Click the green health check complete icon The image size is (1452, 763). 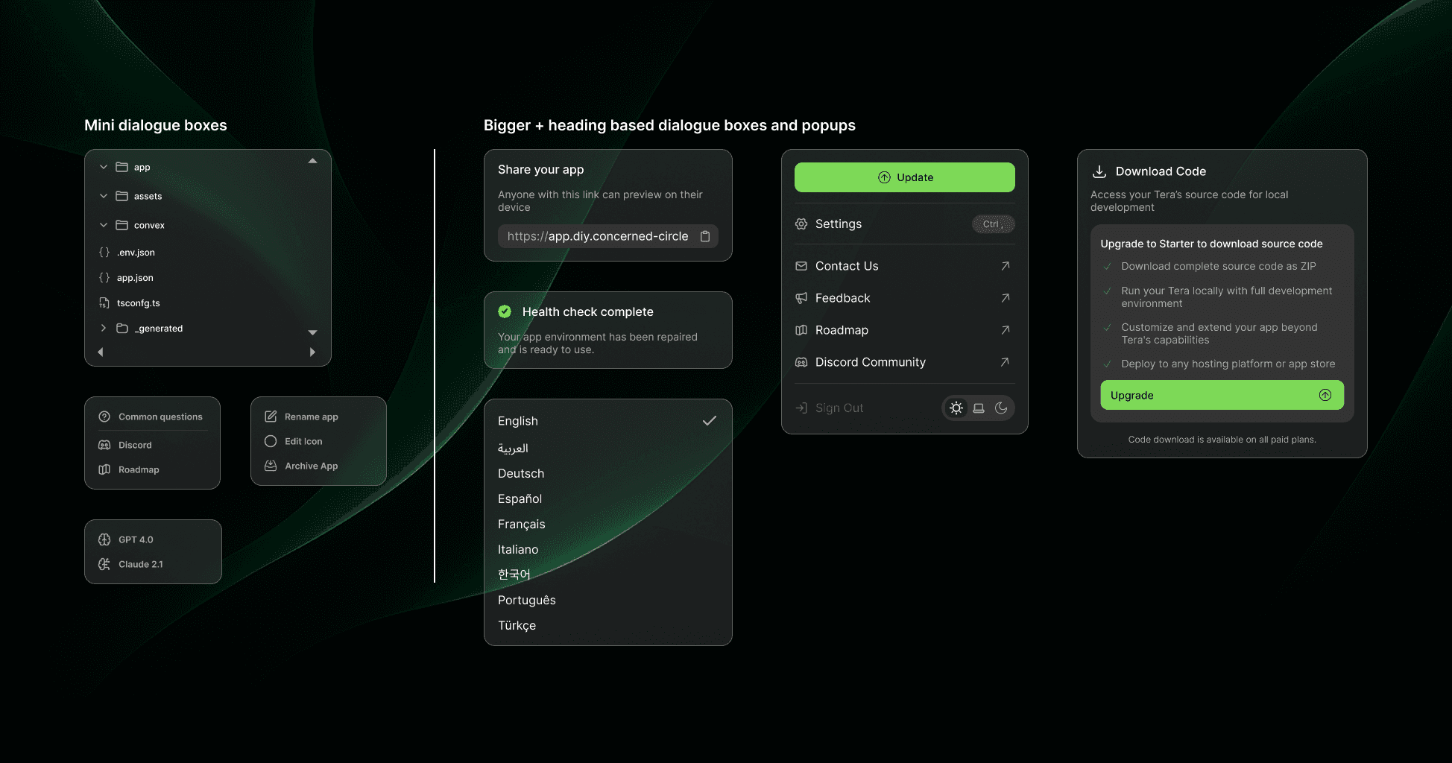click(x=505, y=311)
